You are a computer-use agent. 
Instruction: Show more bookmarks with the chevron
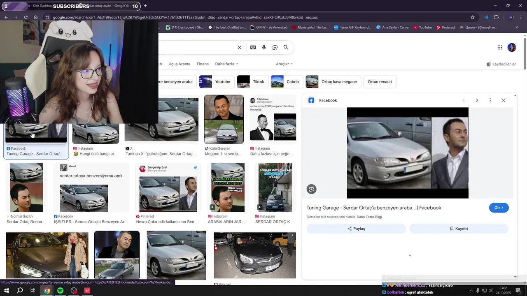click(517, 28)
